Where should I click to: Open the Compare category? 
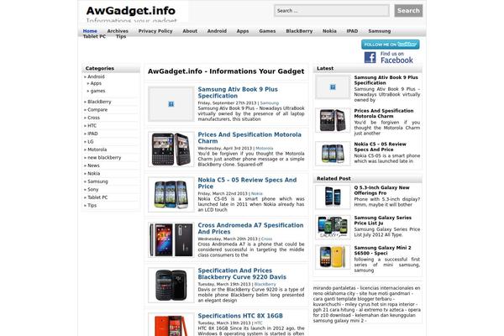(x=97, y=110)
